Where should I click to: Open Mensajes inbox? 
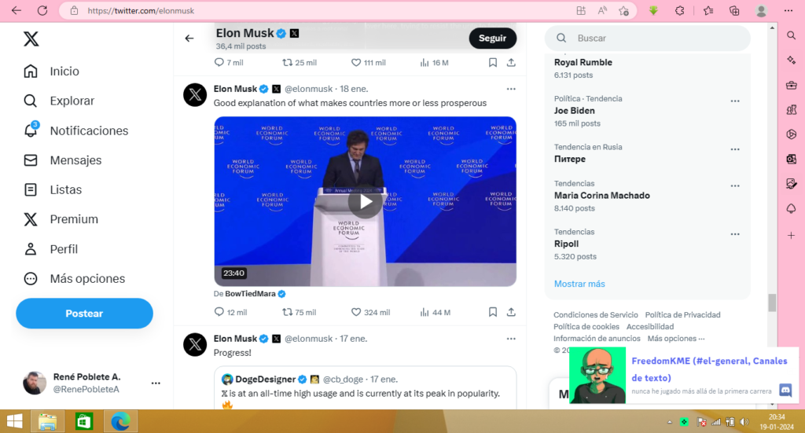(x=63, y=160)
